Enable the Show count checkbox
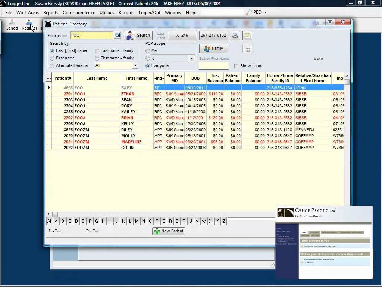The height and width of the screenshot is (287, 382). point(237,66)
